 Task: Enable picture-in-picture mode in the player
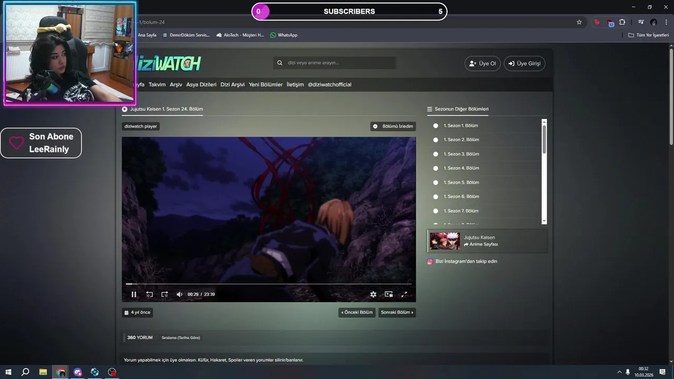pyautogui.click(x=389, y=294)
